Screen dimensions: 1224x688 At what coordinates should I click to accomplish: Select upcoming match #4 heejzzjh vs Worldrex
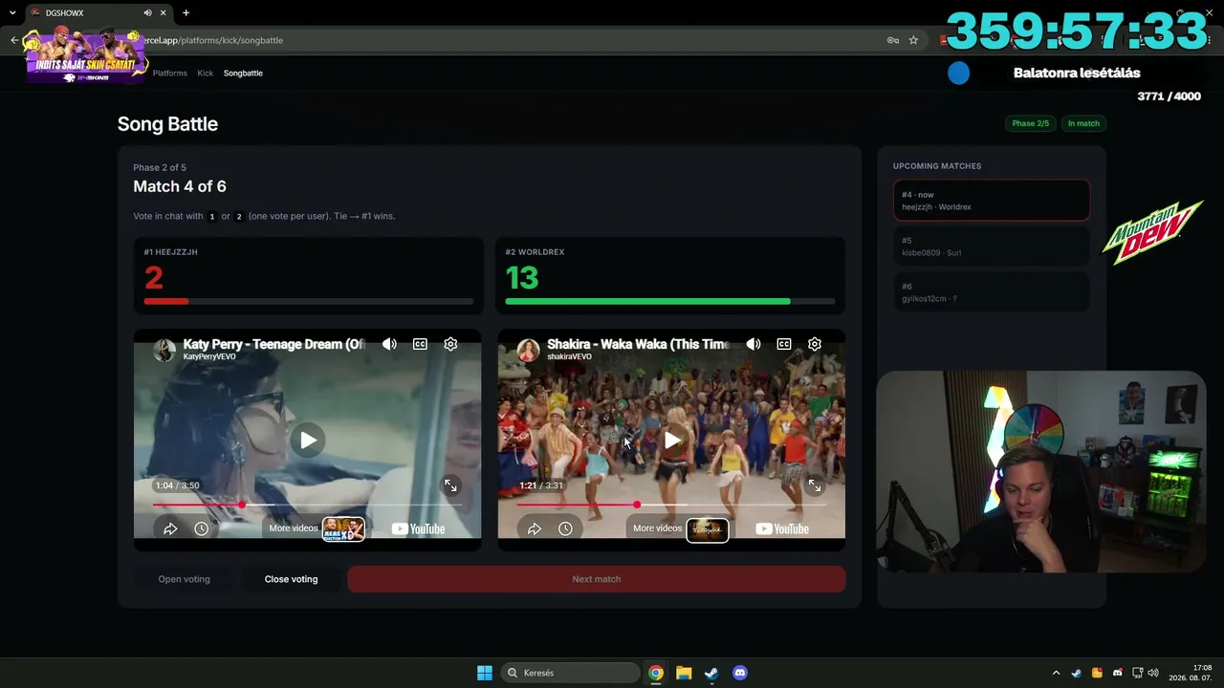tap(992, 201)
